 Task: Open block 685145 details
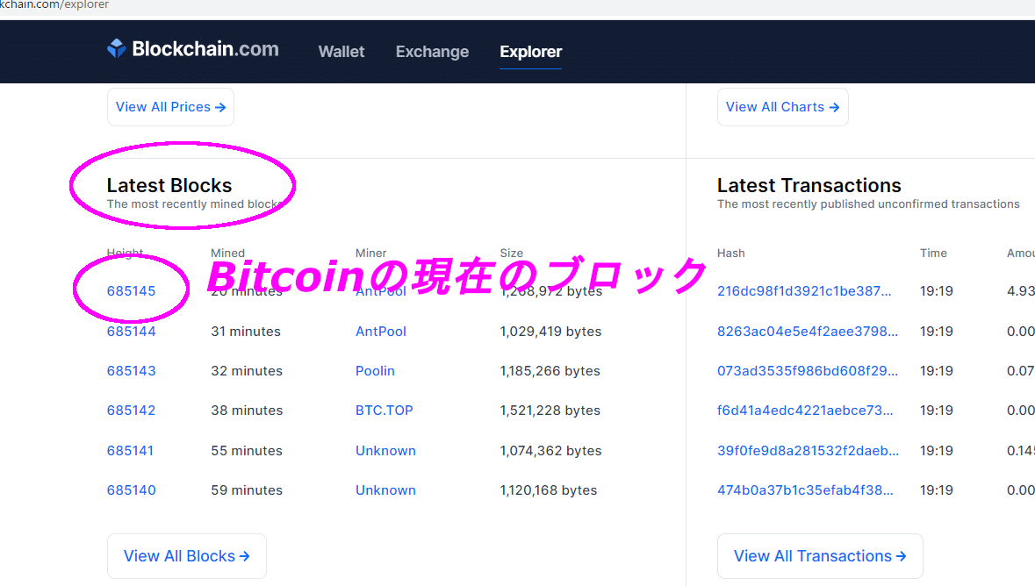click(131, 290)
